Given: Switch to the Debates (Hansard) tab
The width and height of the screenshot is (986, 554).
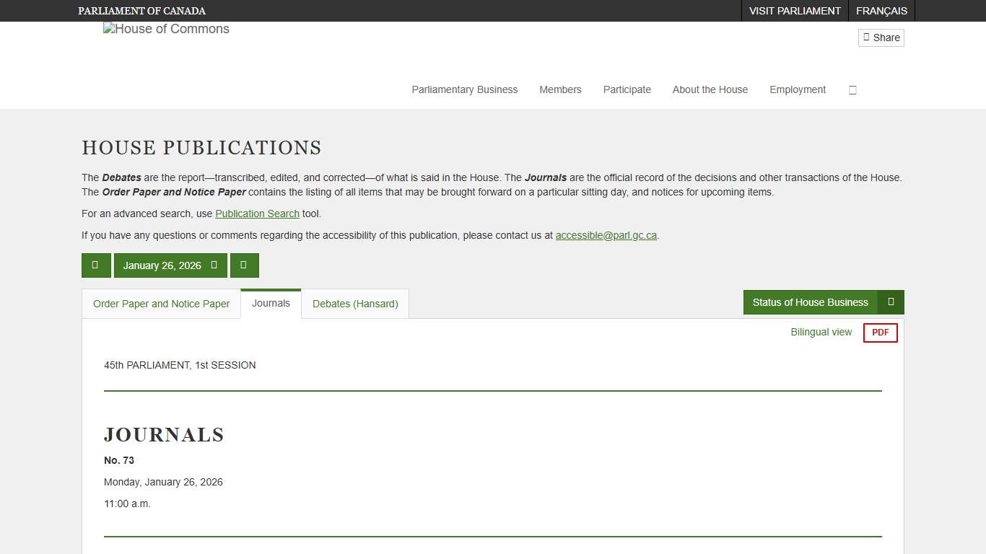Looking at the screenshot, I should point(355,304).
